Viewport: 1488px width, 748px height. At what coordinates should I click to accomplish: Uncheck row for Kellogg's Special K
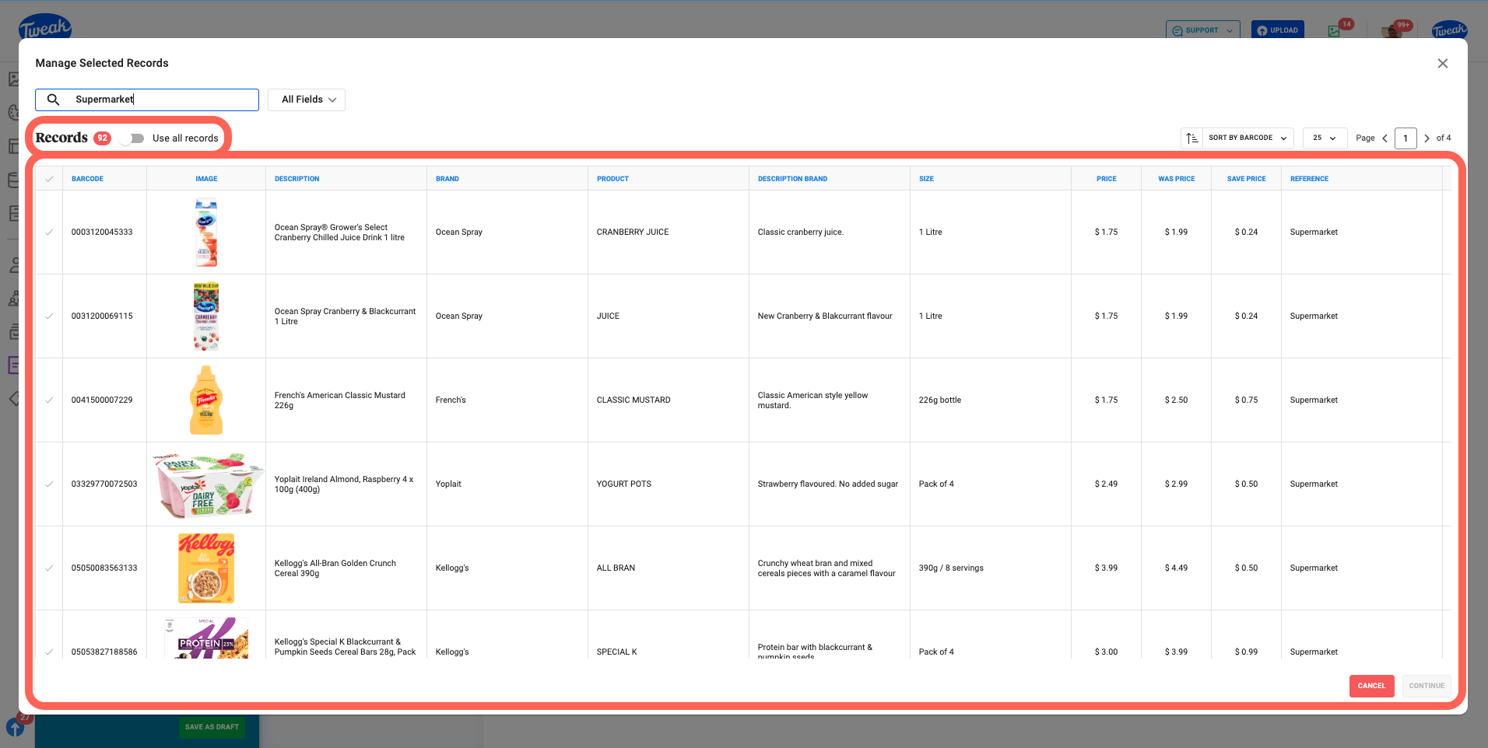49,652
